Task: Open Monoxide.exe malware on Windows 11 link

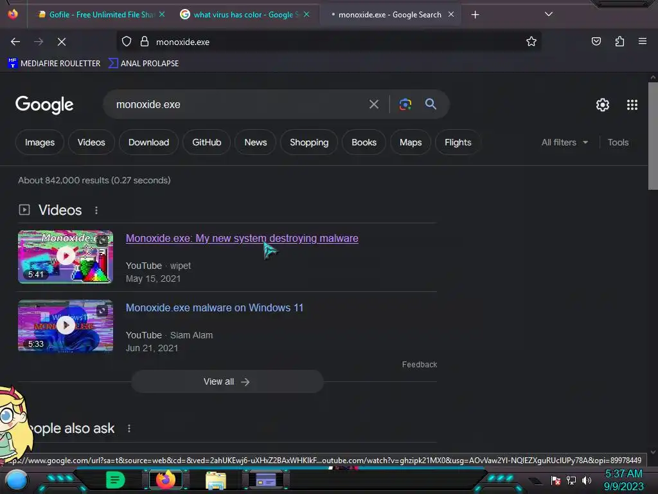Action: 215,307
